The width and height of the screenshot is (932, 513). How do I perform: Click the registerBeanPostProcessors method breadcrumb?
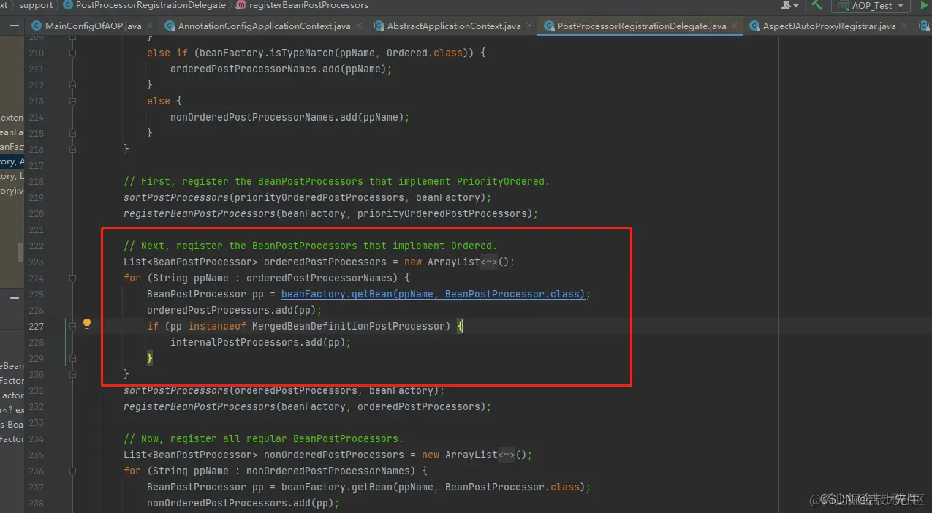click(308, 5)
